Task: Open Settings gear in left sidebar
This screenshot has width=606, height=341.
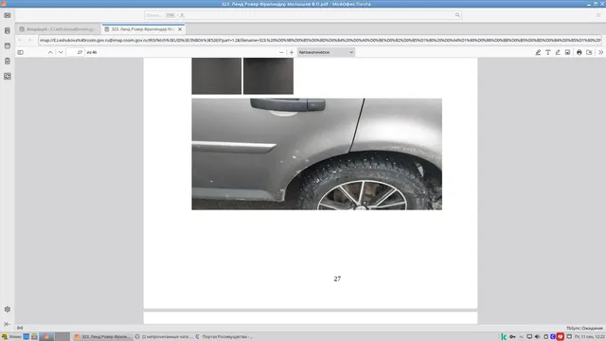Action: point(8,310)
